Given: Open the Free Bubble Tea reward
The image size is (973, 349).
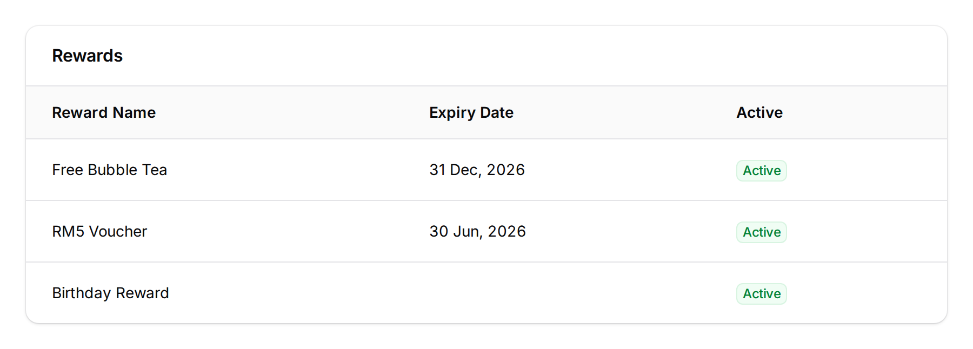Looking at the screenshot, I should coord(109,170).
